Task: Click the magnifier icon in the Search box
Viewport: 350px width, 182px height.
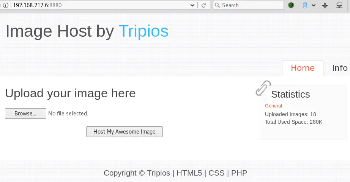Action: point(217,5)
